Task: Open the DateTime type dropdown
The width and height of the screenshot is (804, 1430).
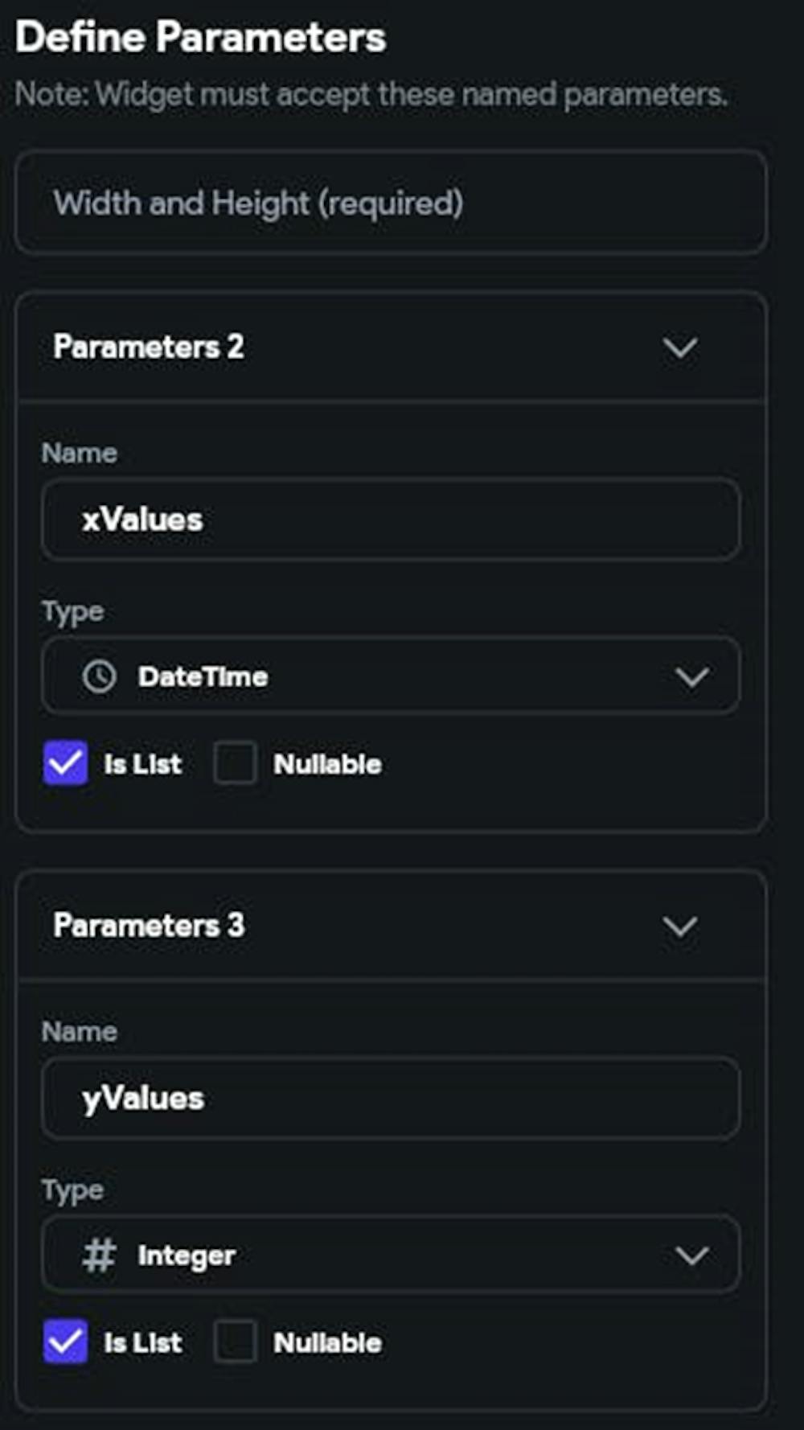Action: (x=391, y=676)
